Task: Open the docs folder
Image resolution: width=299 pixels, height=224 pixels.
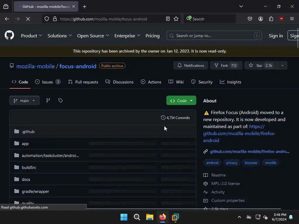Action: tap(26, 180)
